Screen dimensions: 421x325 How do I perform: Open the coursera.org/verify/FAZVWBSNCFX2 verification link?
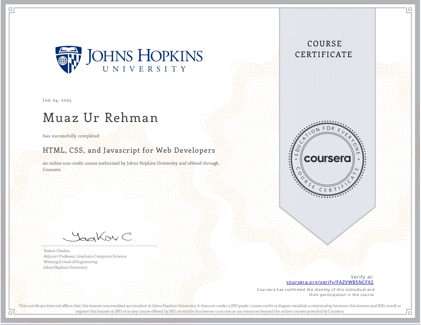pos(330,282)
